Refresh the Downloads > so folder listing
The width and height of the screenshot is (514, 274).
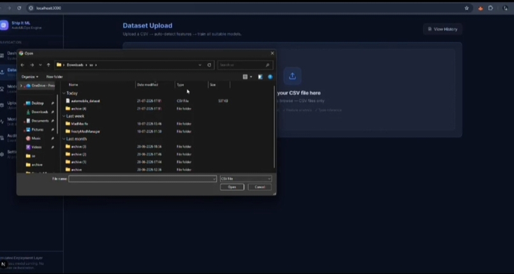(209, 65)
